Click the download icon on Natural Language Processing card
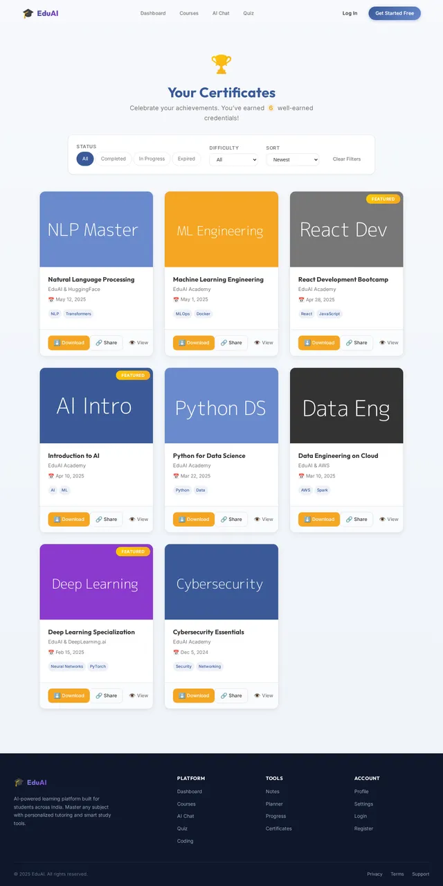Image resolution: width=443 pixels, height=886 pixels. coord(57,343)
